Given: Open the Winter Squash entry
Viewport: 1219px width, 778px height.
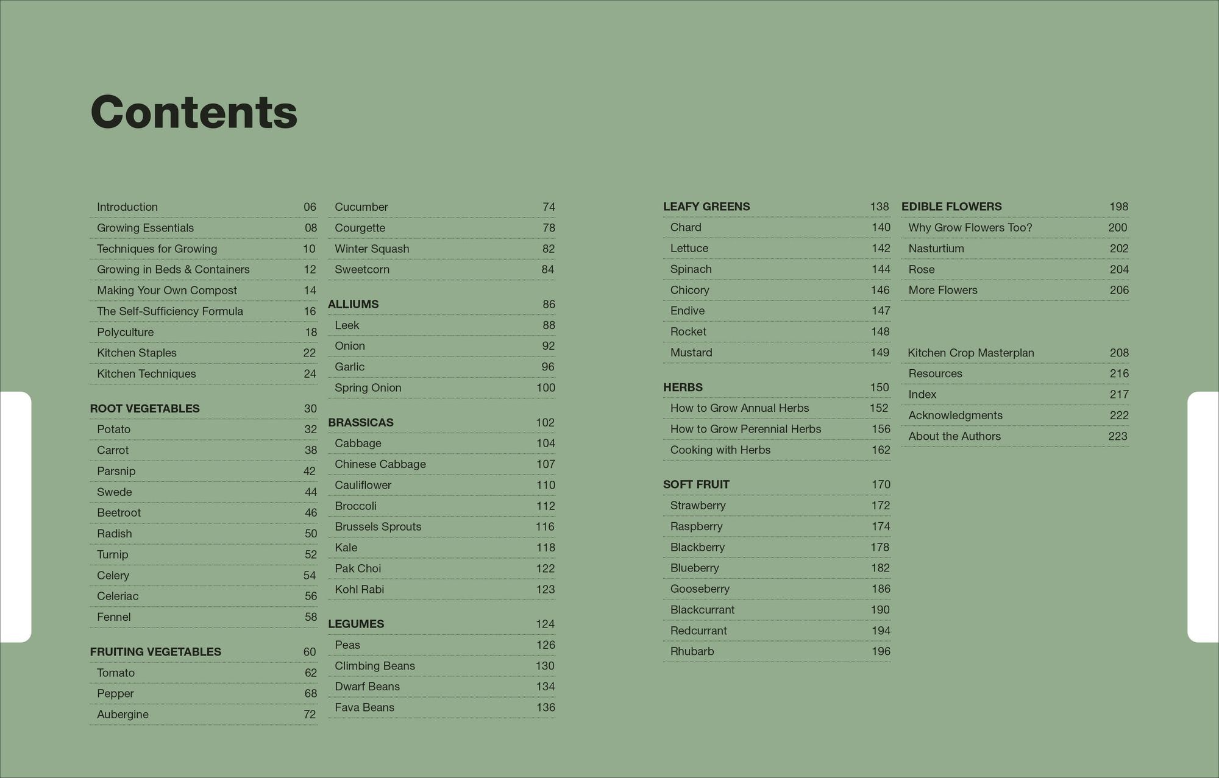Looking at the screenshot, I should pos(372,249).
